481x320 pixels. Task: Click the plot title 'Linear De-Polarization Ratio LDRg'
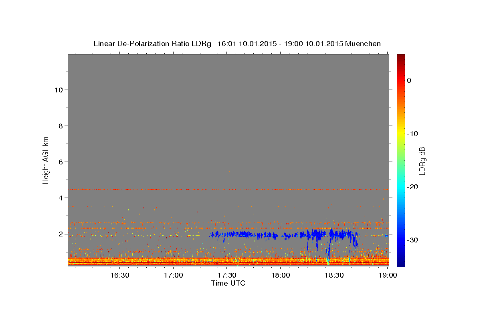click(152, 44)
